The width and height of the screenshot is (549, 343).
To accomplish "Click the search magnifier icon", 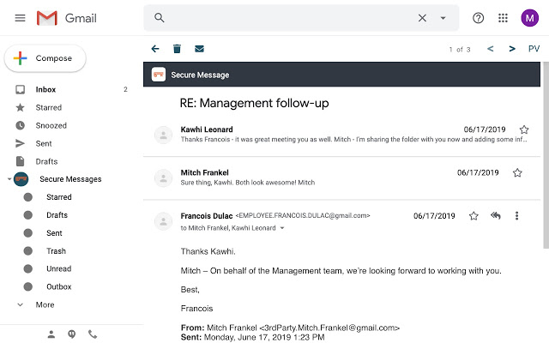I will [x=160, y=18].
